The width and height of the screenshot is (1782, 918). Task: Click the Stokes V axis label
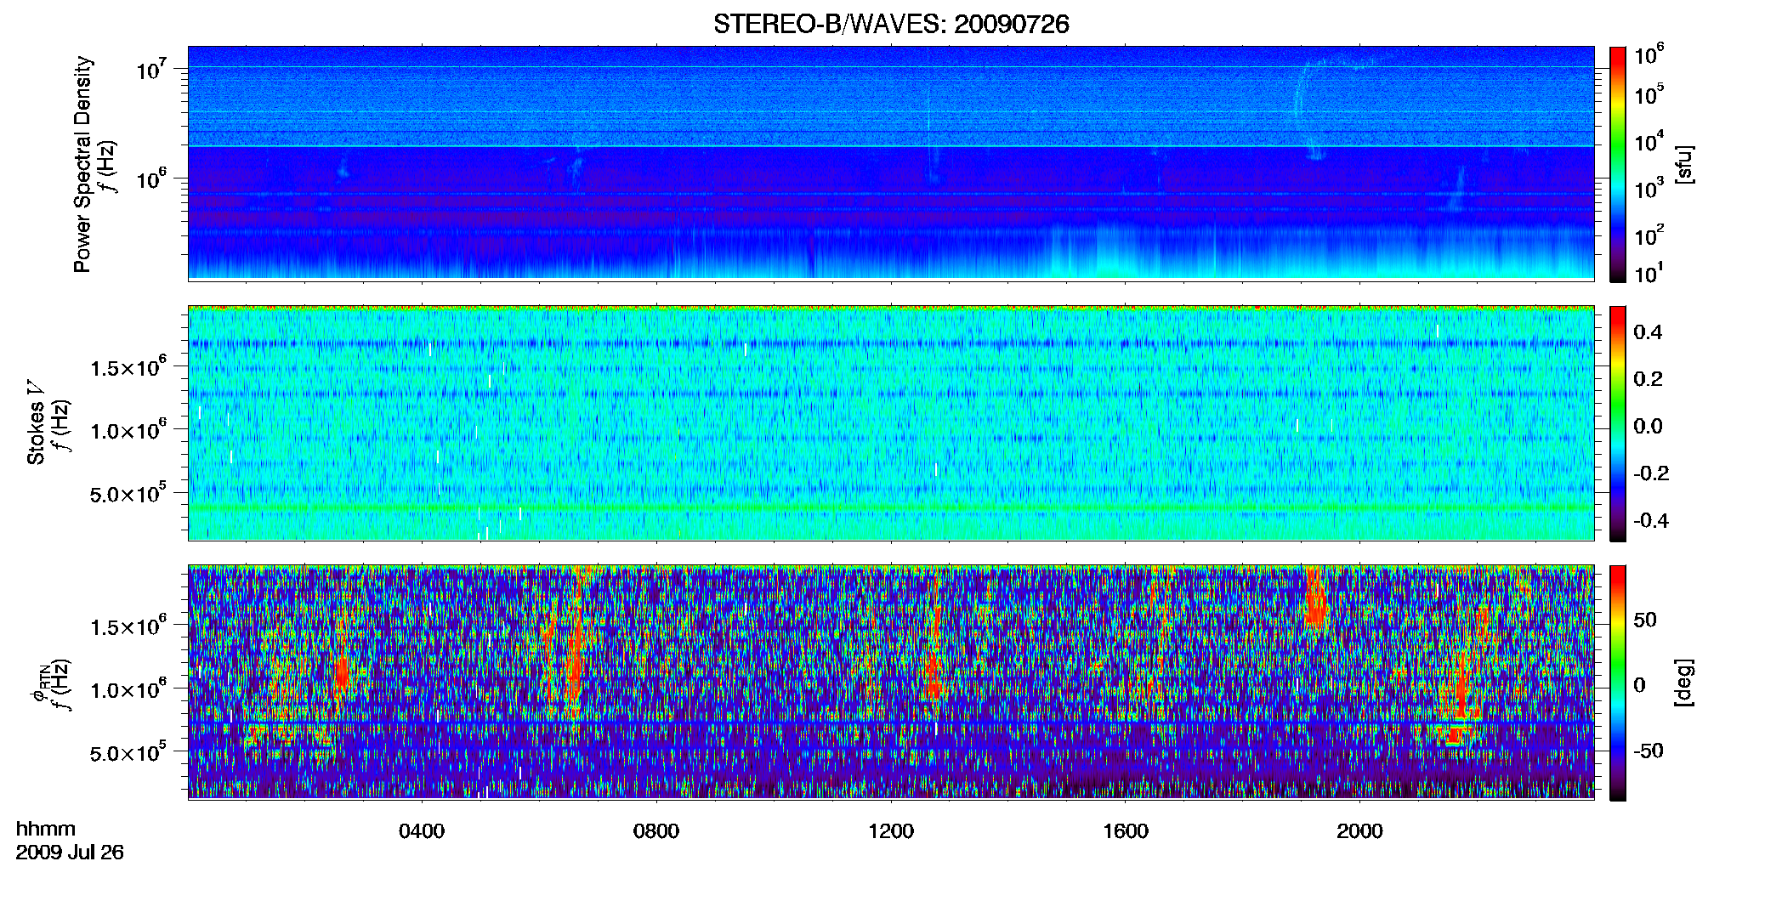(x=37, y=422)
